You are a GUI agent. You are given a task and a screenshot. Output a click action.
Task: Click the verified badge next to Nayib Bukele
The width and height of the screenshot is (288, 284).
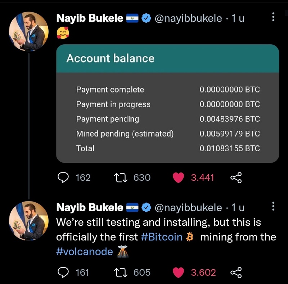tap(145, 18)
